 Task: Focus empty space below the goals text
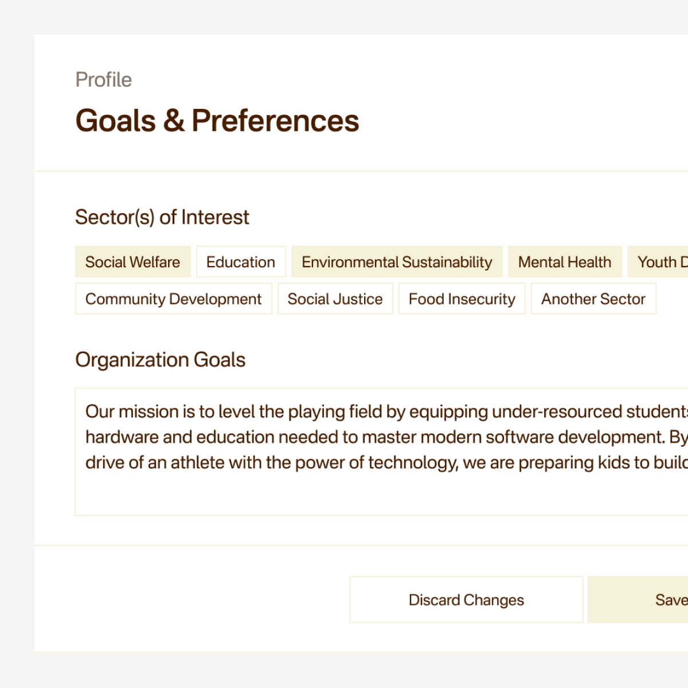click(382, 494)
